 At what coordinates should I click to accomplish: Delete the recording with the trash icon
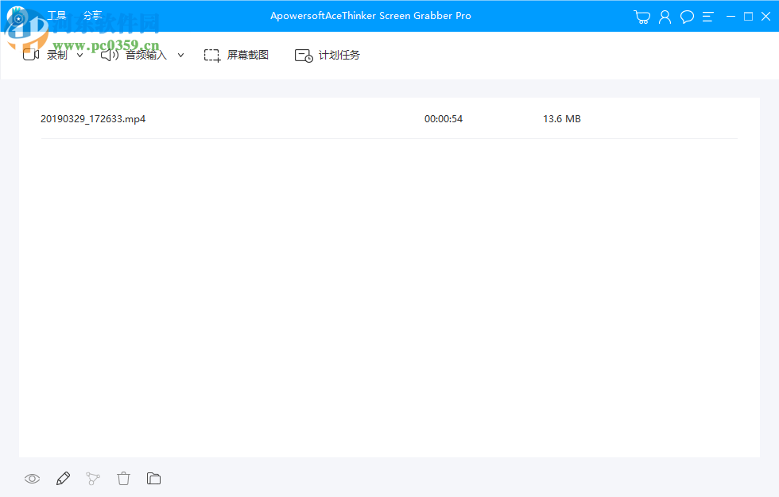[x=123, y=478]
